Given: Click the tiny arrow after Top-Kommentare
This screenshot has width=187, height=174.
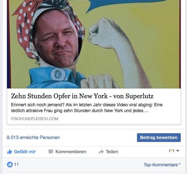Looking at the screenshot, I should click(179, 164).
